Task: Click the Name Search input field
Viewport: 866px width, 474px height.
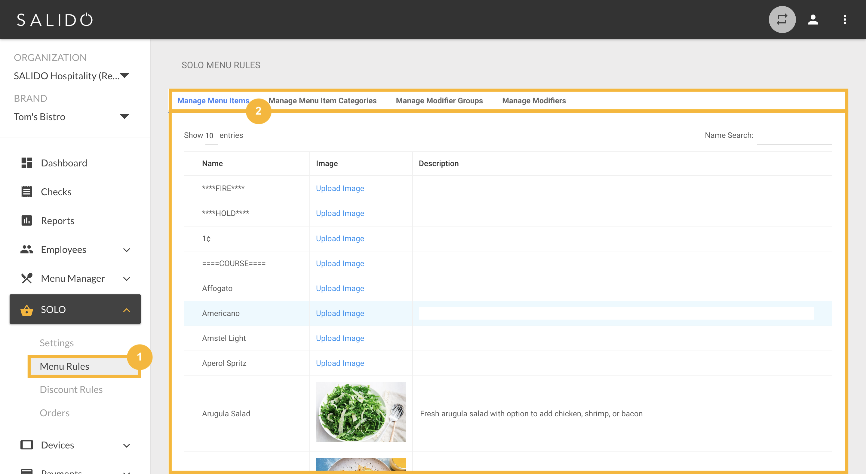Action: pyautogui.click(x=794, y=136)
